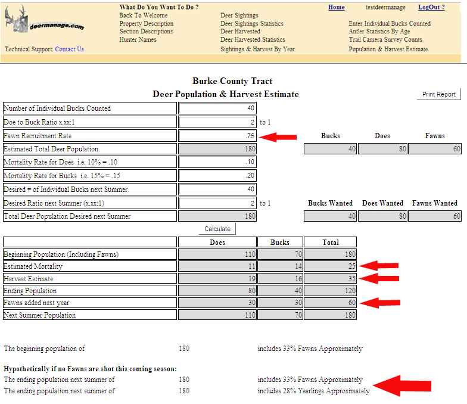Viewport: 467px width, 404px height.
Task: Go Back To Welcome page
Action: 143,15
